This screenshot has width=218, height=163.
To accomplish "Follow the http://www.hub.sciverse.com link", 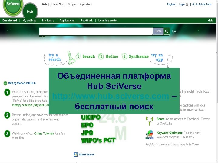I will [x=111, y=96].
